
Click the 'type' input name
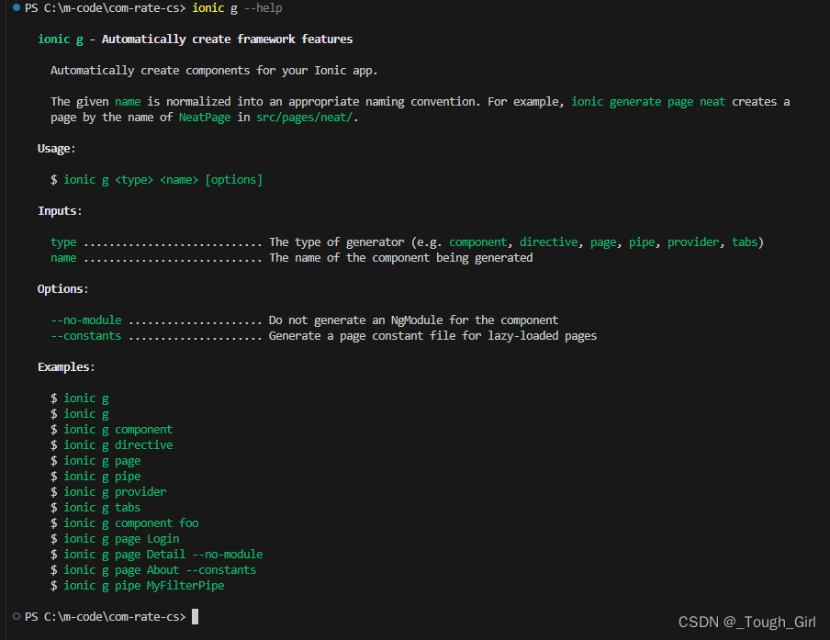[x=63, y=242]
